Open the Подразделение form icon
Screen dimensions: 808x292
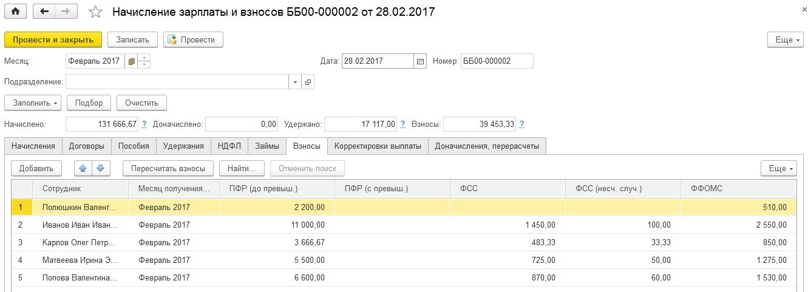coord(308,82)
